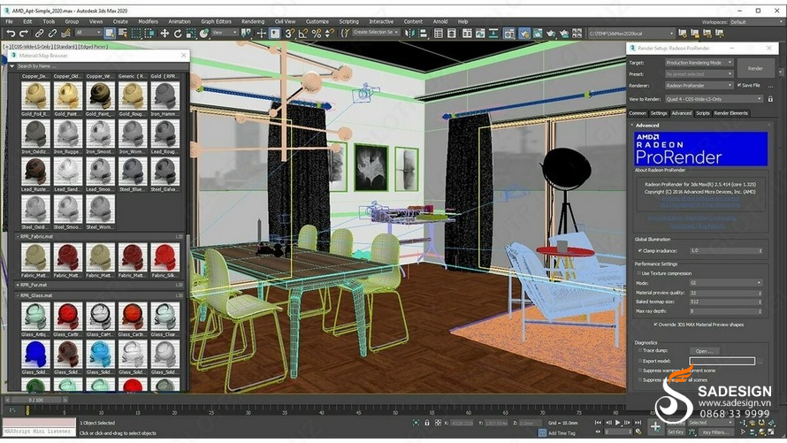Open the Graph Editors menu
Viewport: 787px width, 443px height.
coord(217,21)
